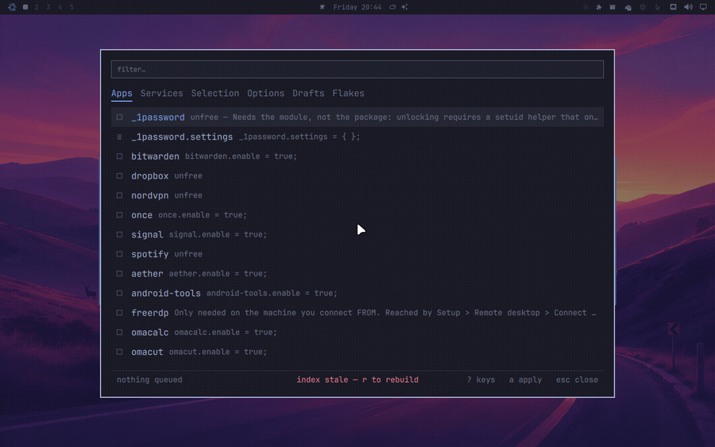Switch to workspace 3
This screenshot has height=447, width=715.
48,7
